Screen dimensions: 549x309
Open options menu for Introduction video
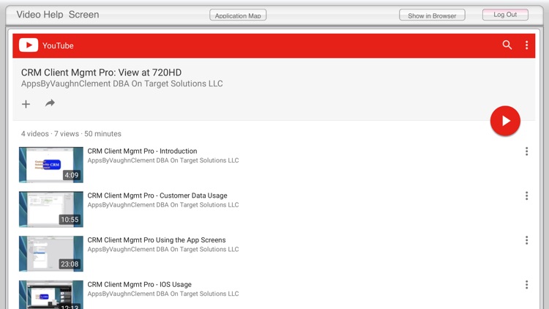pyautogui.click(x=526, y=152)
